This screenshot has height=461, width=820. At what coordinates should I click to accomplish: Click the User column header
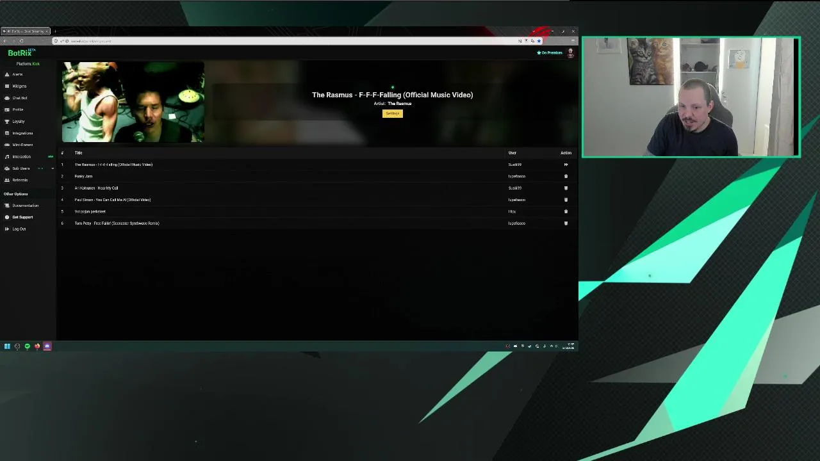(512, 153)
